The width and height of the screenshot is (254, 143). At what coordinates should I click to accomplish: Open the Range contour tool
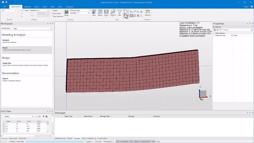click(x=66, y=13)
